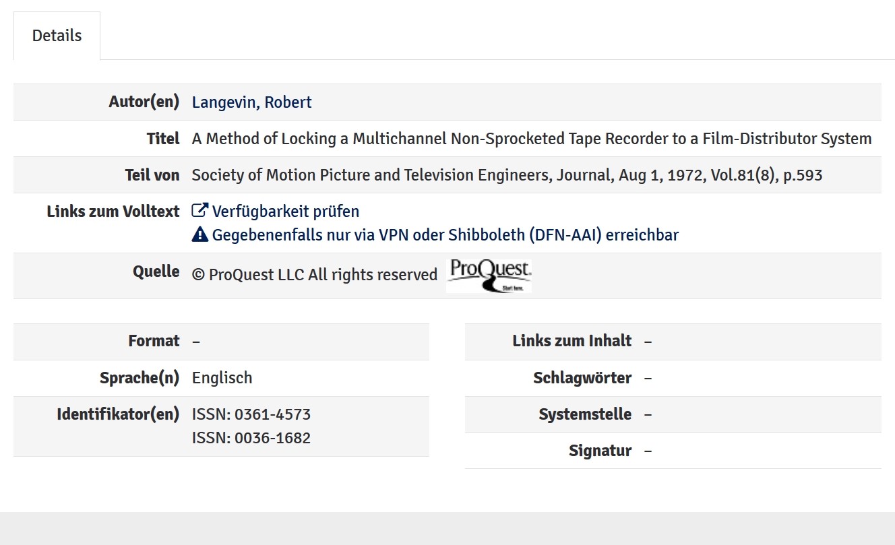Click the Links zum Inhalt label

[572, 341]
